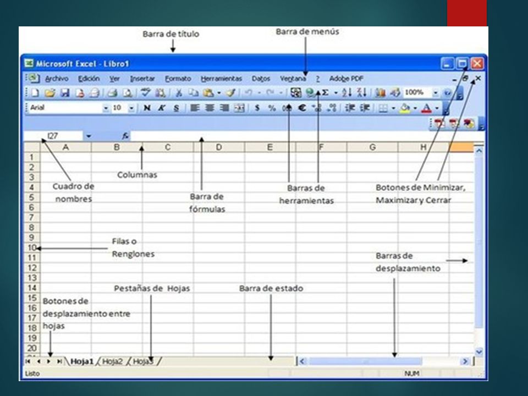Open the font name Arial dropdown
Image resolution: width=528 pixels, height=396 pixels.
coord(106,108)
